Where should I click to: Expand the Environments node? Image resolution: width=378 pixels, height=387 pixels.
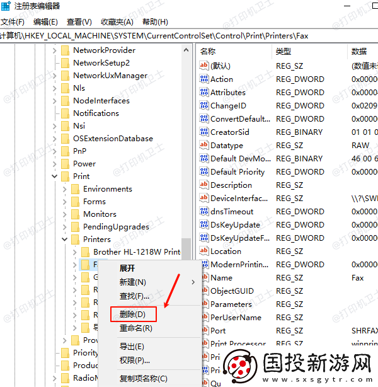[x=65, y=189]
